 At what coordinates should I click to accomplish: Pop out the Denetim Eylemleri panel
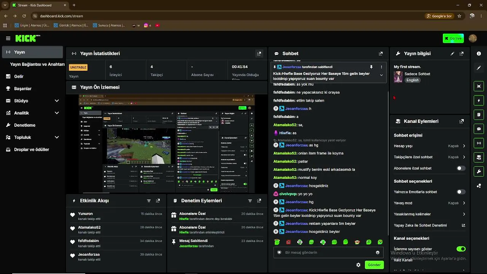[x=259, y=201]
